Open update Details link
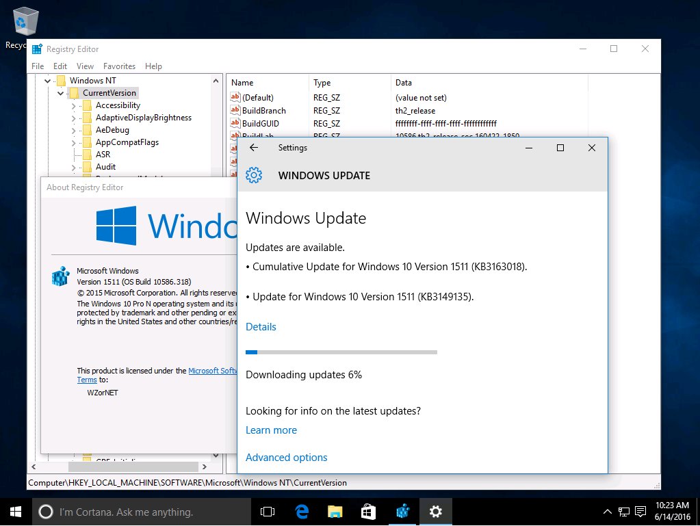Viewport: 700px width, 526px height. click(261, 326)
